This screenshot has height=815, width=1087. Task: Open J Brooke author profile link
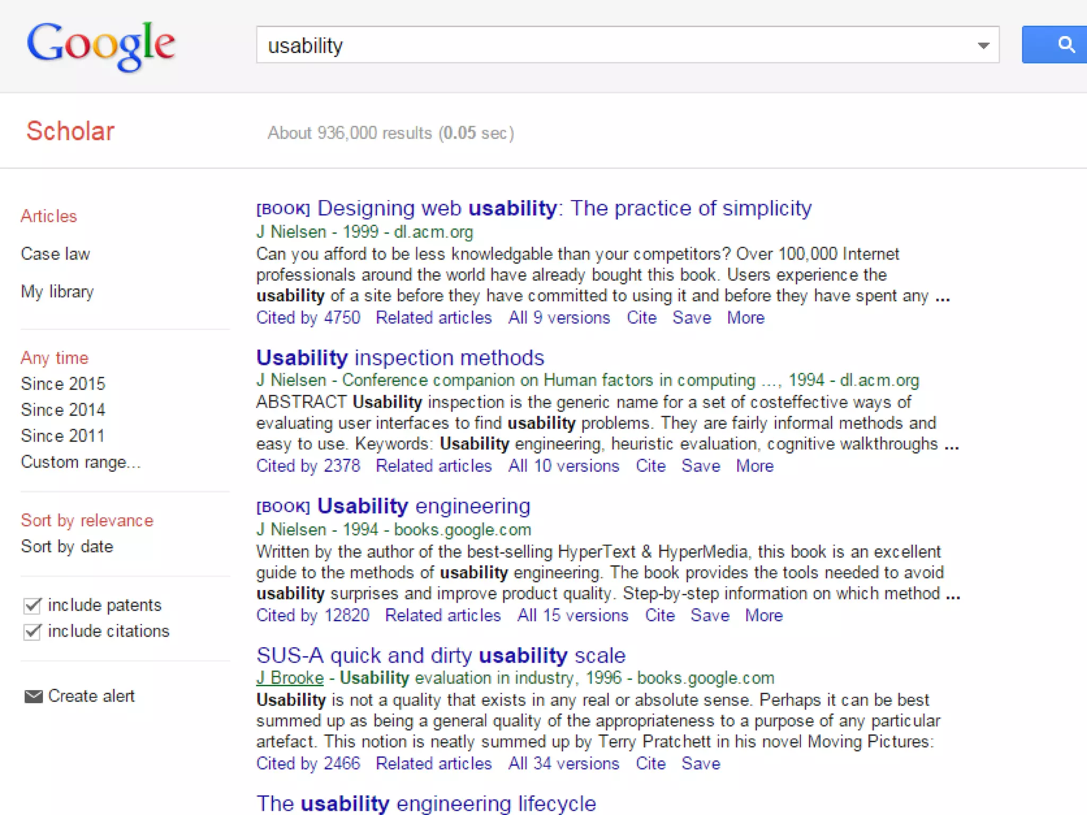coord(290,678)
